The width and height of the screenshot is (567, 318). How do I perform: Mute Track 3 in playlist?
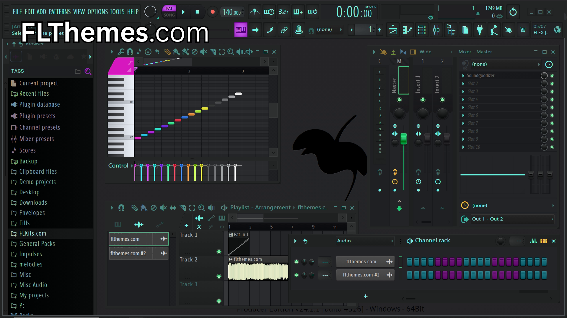pos(219,301)
